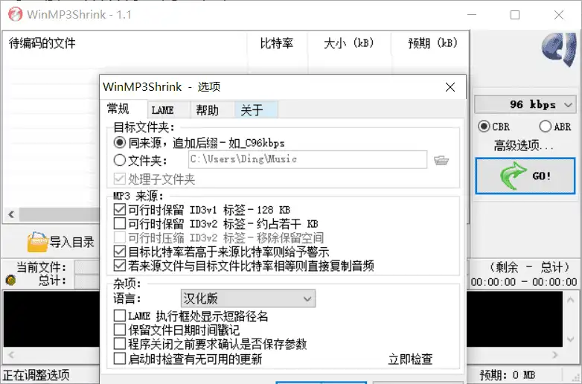Close the 选项 dialog with X

coord(450,87)
